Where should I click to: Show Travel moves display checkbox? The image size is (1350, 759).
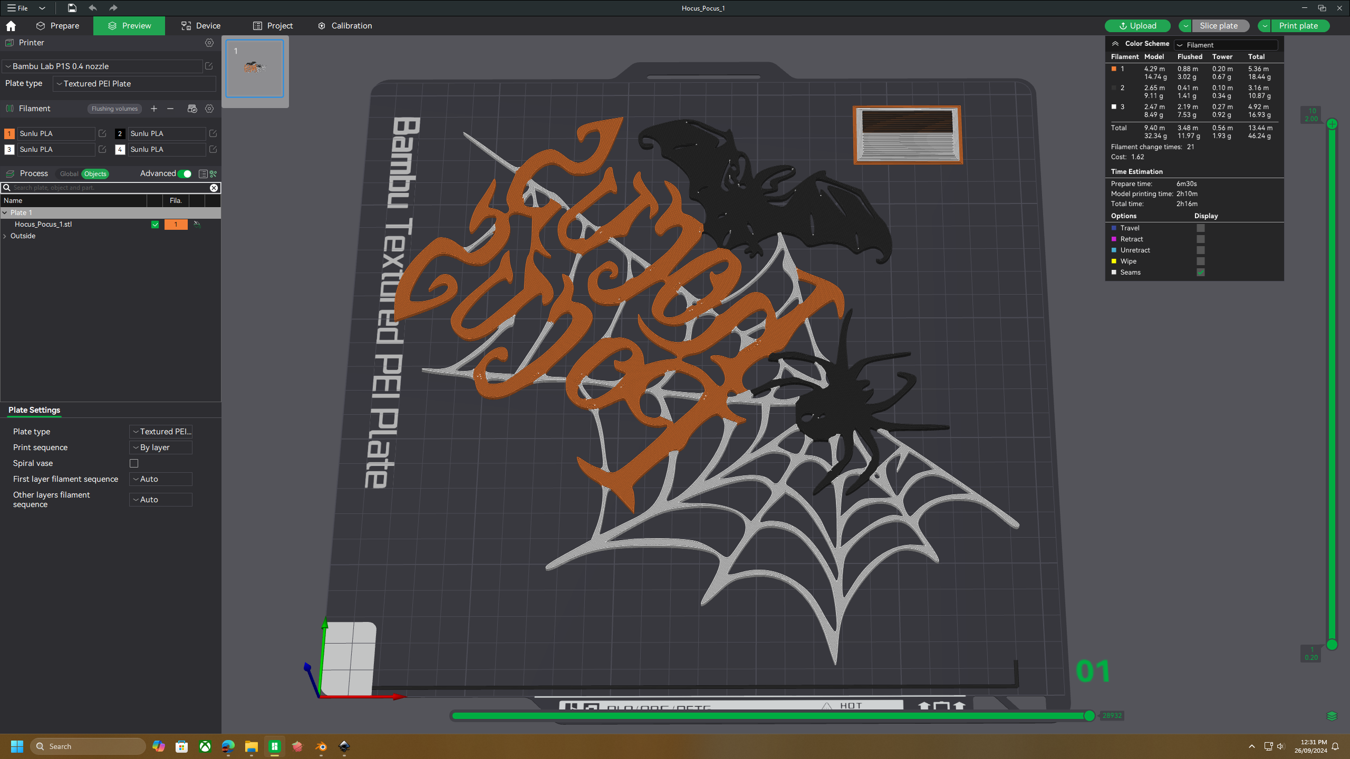tap(1201, 228)
